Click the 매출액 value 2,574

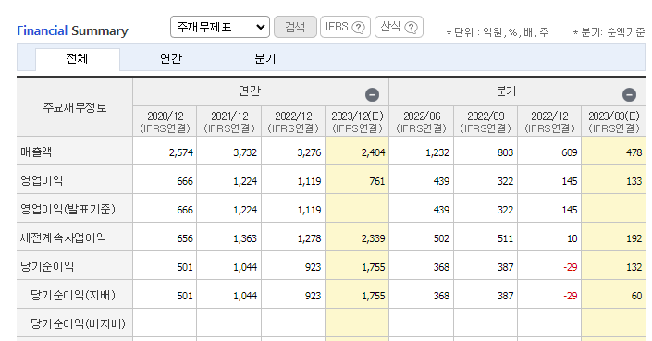[181, 152]
